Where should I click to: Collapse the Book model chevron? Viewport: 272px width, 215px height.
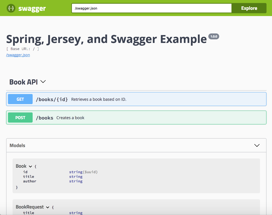30,166
